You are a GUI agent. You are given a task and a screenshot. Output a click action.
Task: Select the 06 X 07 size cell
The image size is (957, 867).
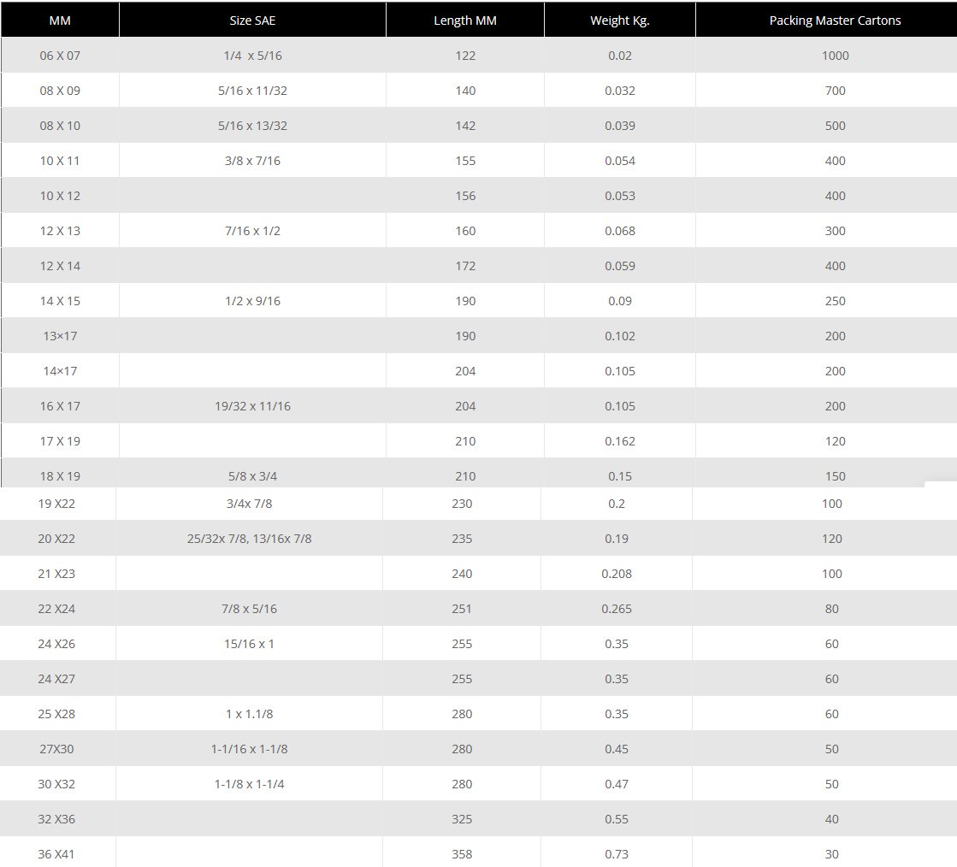tap(60, 56)
